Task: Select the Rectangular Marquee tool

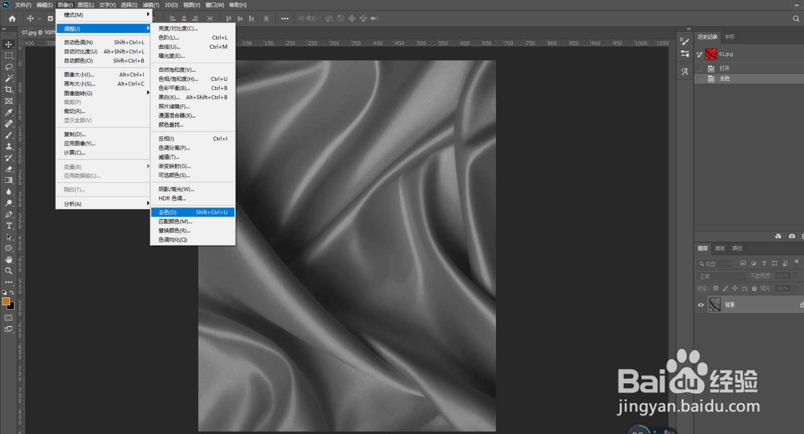Action: tap(9, 56)
